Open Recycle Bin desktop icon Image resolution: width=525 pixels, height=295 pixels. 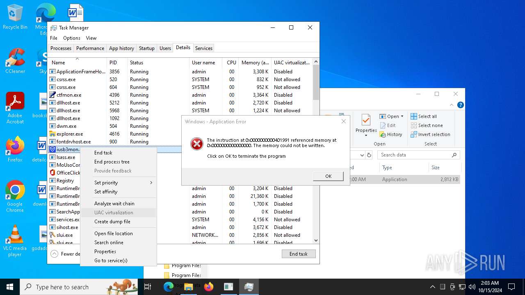pos(15,17)
